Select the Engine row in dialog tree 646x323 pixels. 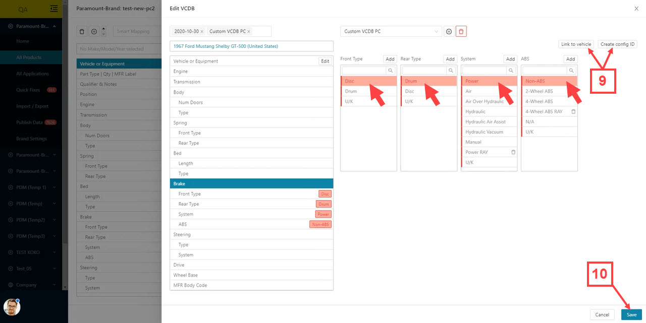(x=251, y=72)
